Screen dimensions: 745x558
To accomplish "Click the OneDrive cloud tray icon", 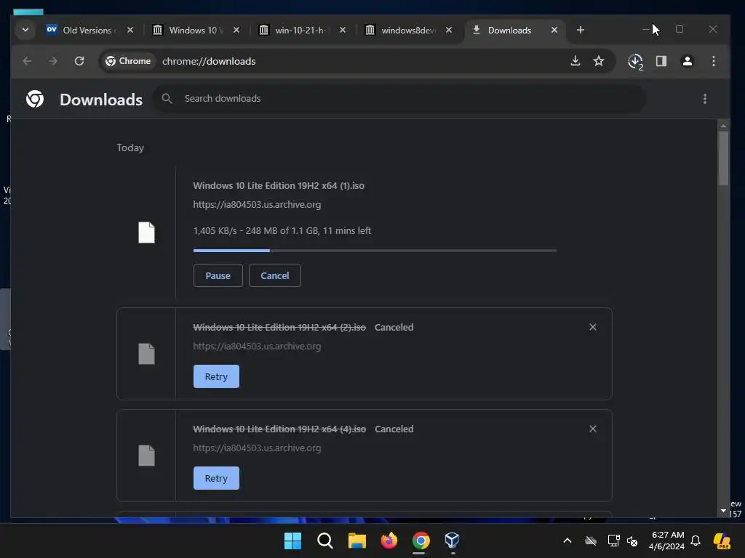I will click(x=591, y=541).
